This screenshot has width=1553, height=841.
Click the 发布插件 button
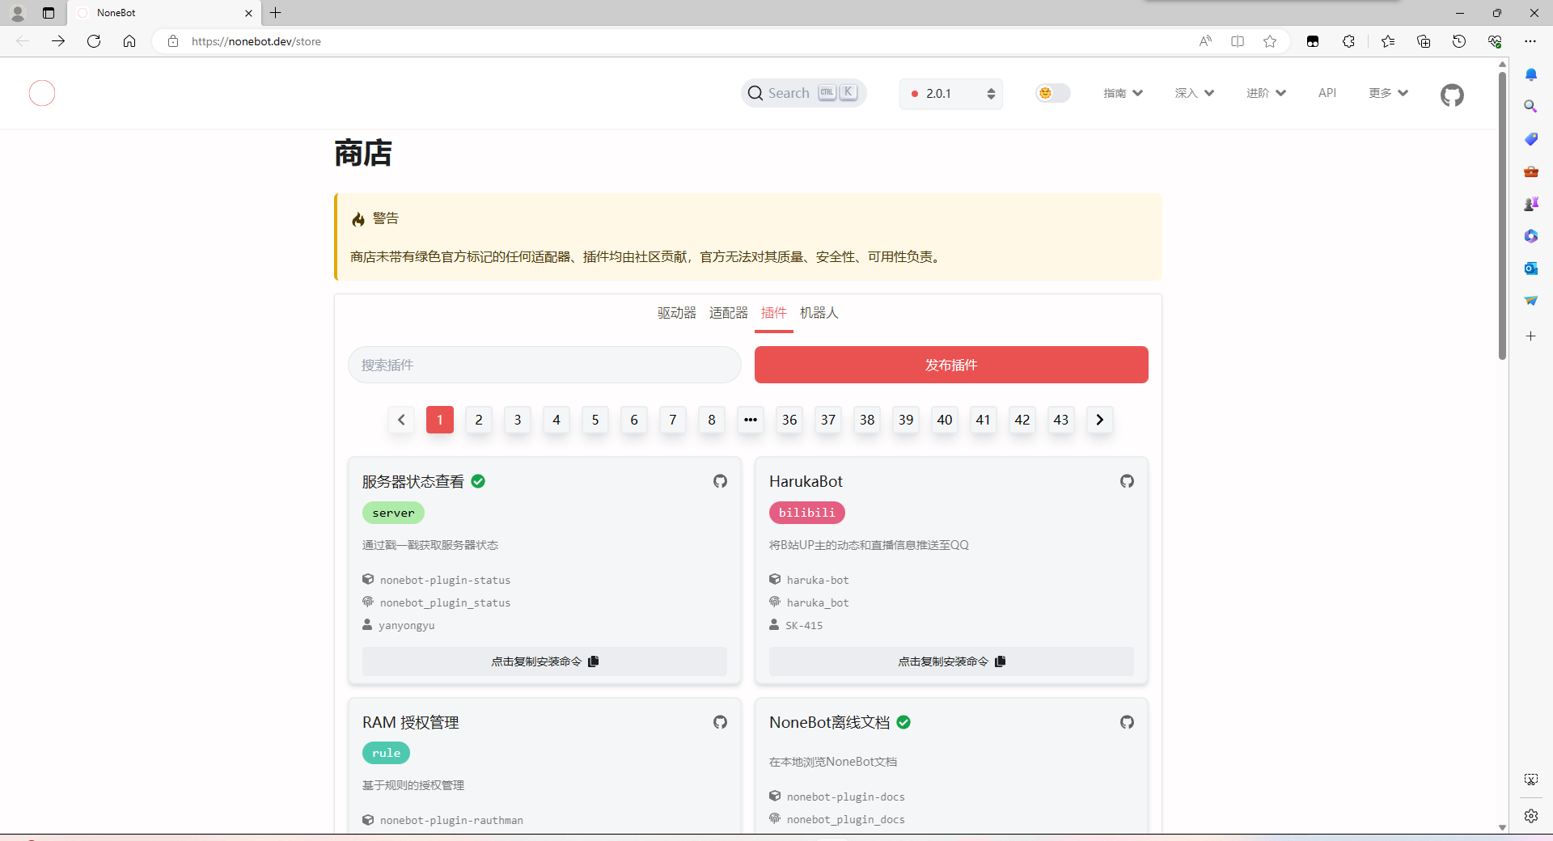[x=951, y=365]
